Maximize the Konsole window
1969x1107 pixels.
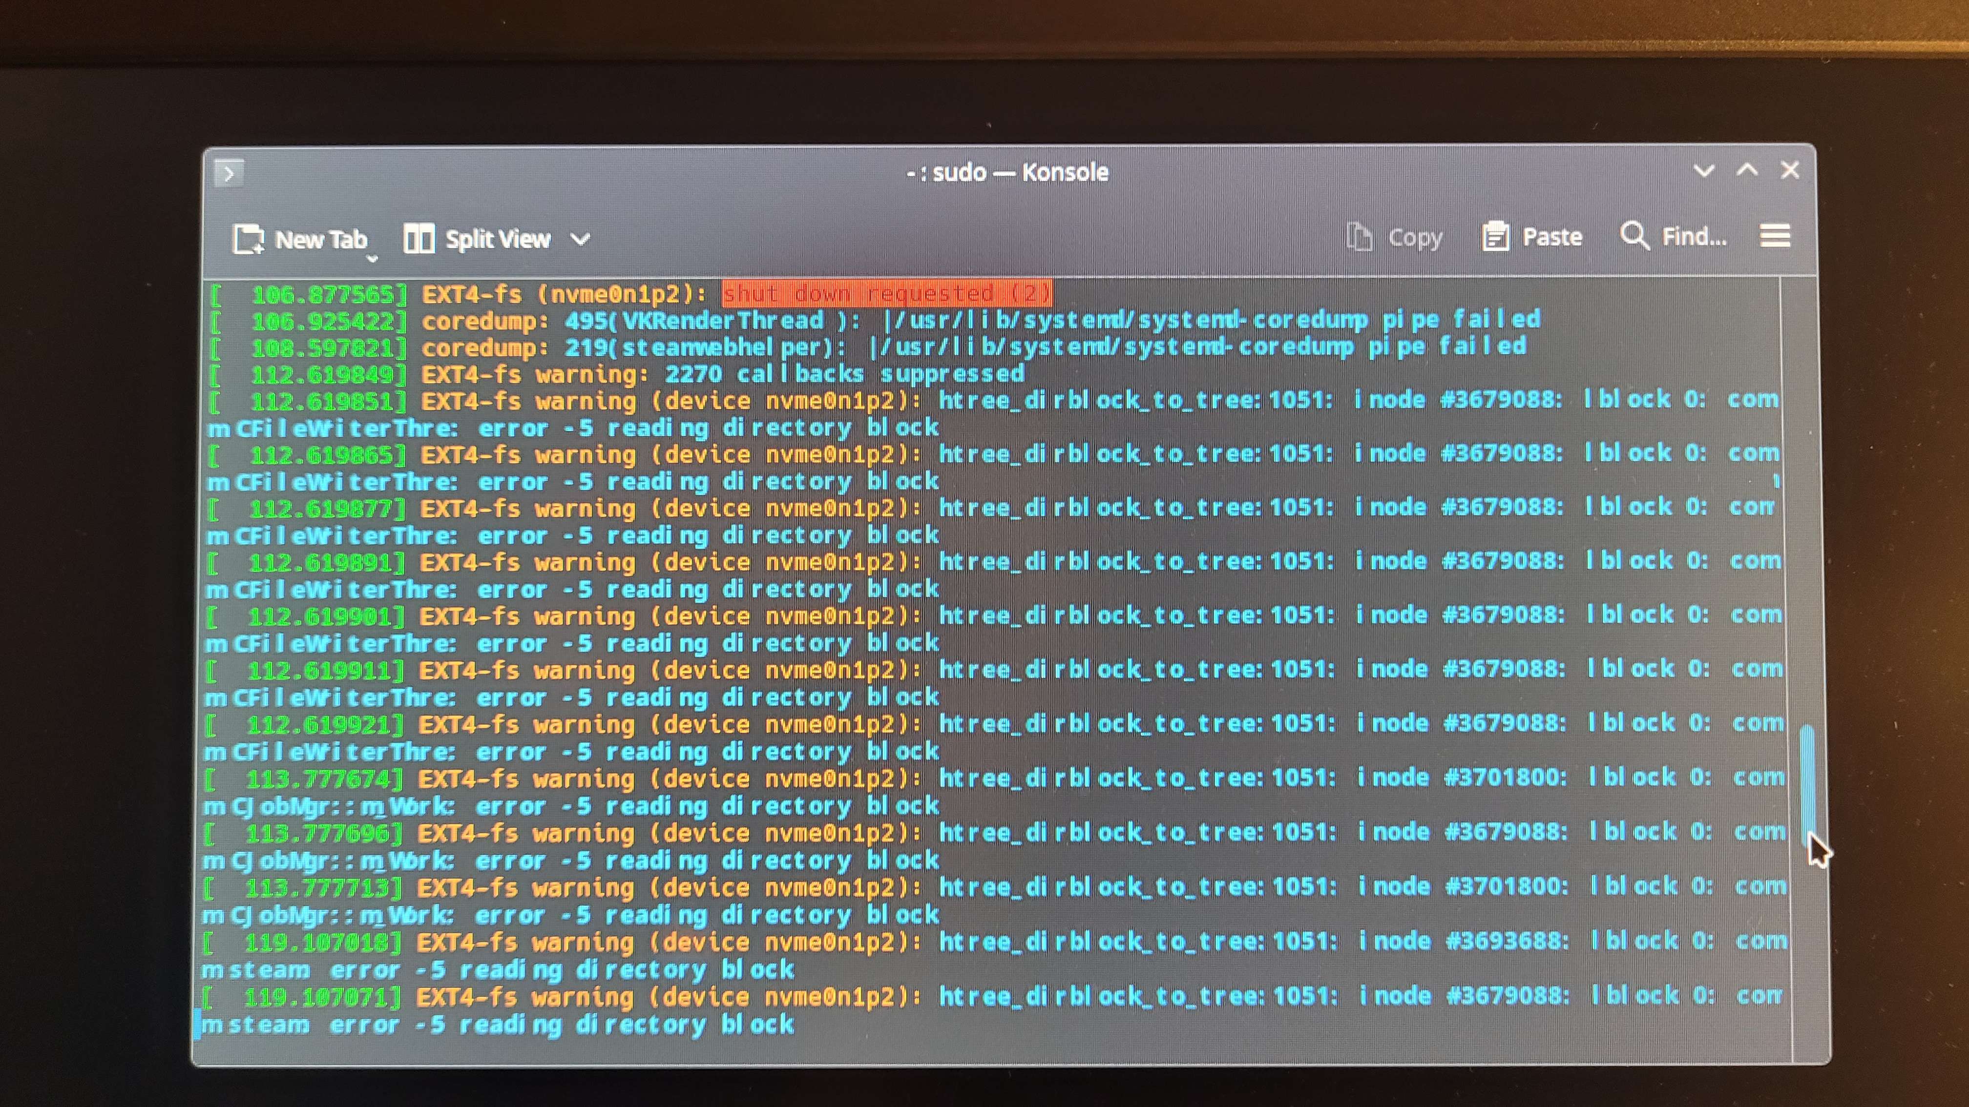tap(1747, 170)
